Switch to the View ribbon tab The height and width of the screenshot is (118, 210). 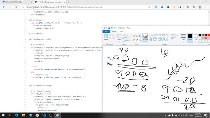pyautogui.click(x=121, y=31)
